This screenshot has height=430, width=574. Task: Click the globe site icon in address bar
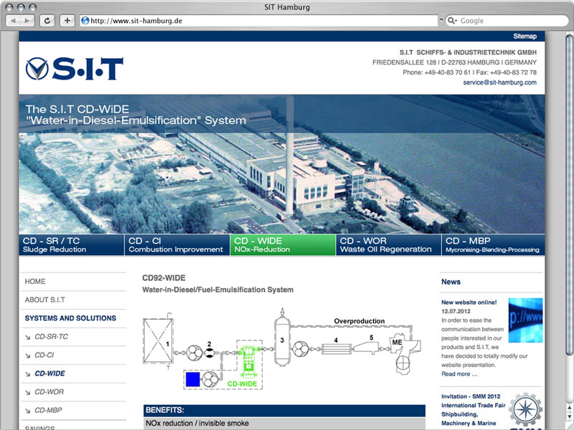(x=85, y=21)
